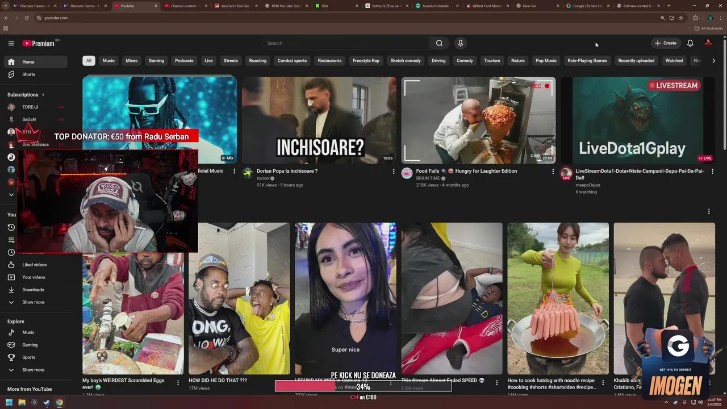Open Shorts shelf three-dot menu
This screenshot has height=409, width=727.
click(709, 211)
